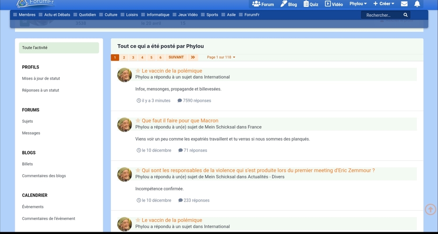Focus the Rechercher search field
The height and width of the screenshot is (234, 438).
point(381,15)
